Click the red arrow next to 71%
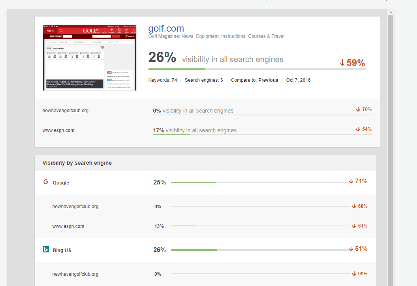Image resolution: width=417 pixels, height=286 pixels. tap(351, 181)
